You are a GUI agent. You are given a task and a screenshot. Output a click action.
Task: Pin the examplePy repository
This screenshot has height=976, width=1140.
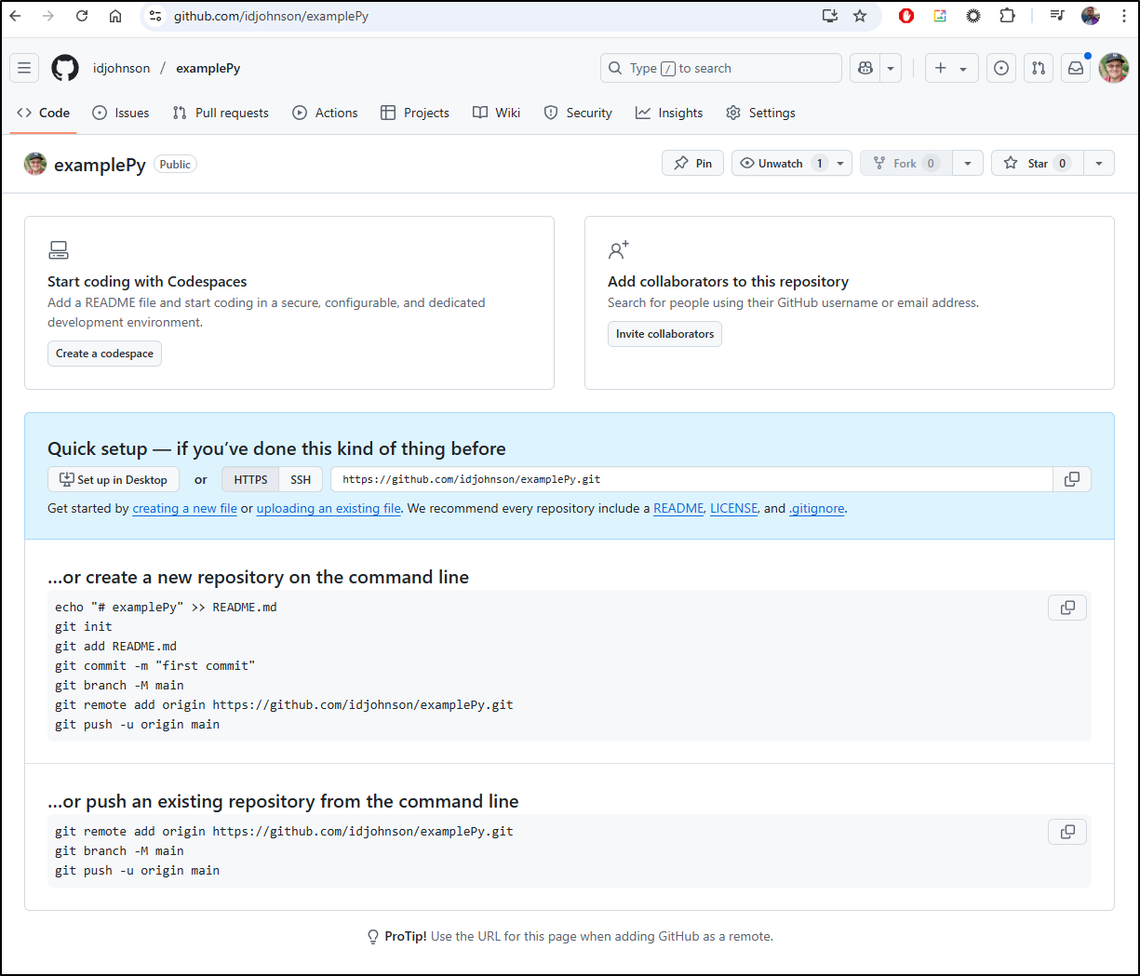pos(692,163)
